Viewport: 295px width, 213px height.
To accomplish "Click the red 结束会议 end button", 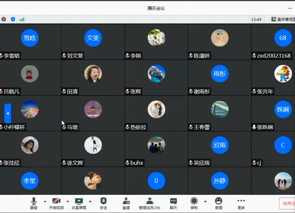I will coord(288,203).
